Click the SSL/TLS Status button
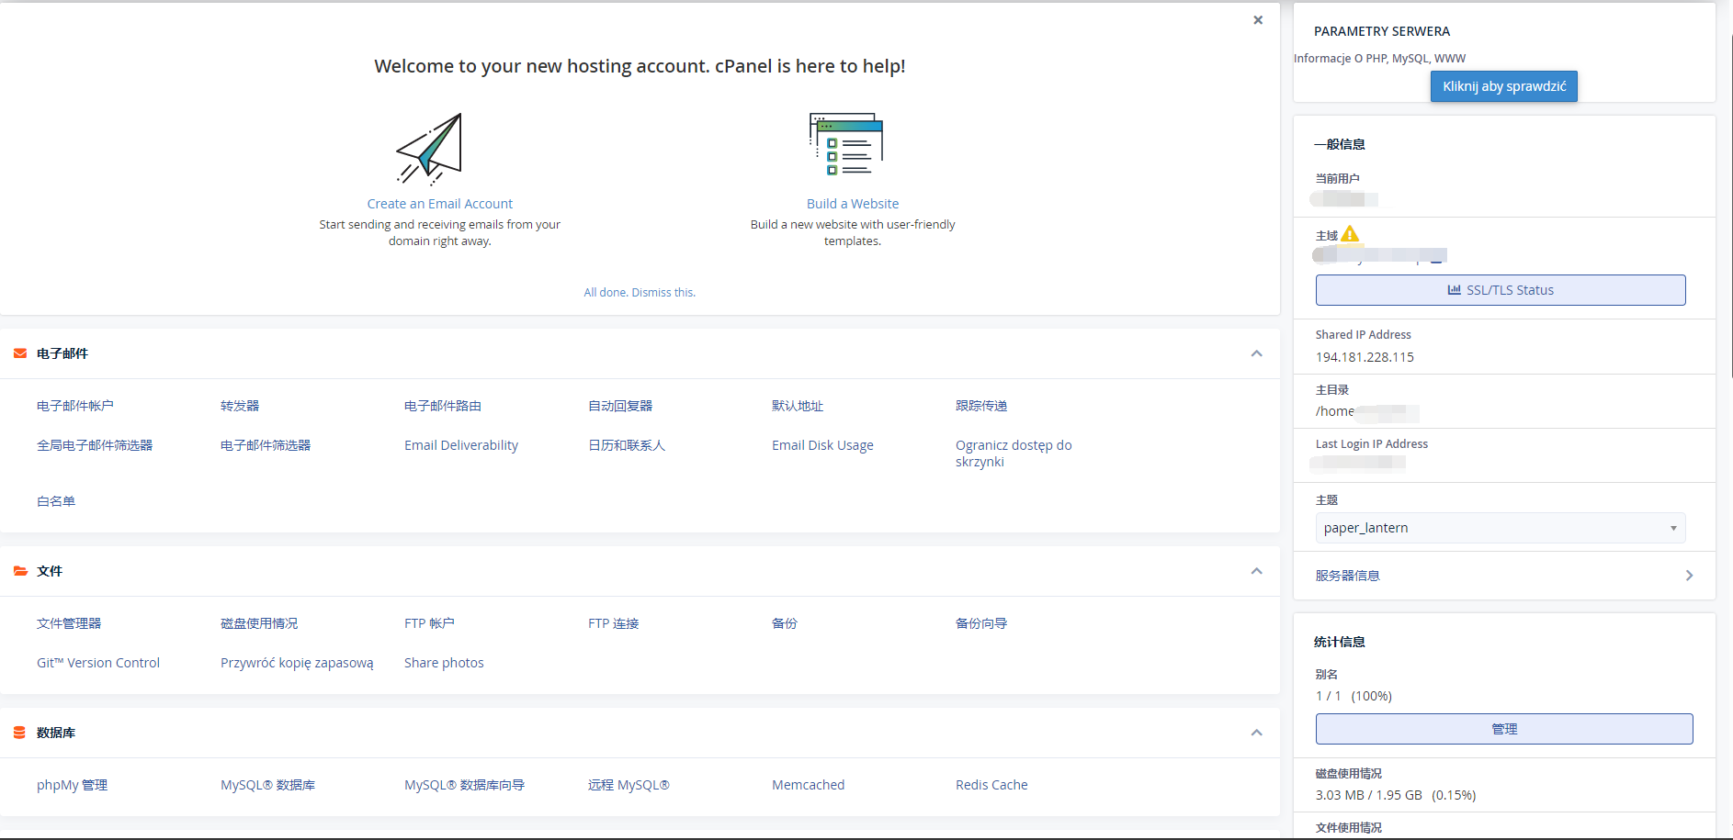The height and width of the screenshot is (840, 1733). click(1500, 290)
